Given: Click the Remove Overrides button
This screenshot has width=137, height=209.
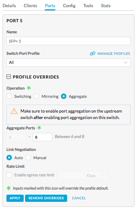Looking at the screenshot, I should (x=46, y=198).
